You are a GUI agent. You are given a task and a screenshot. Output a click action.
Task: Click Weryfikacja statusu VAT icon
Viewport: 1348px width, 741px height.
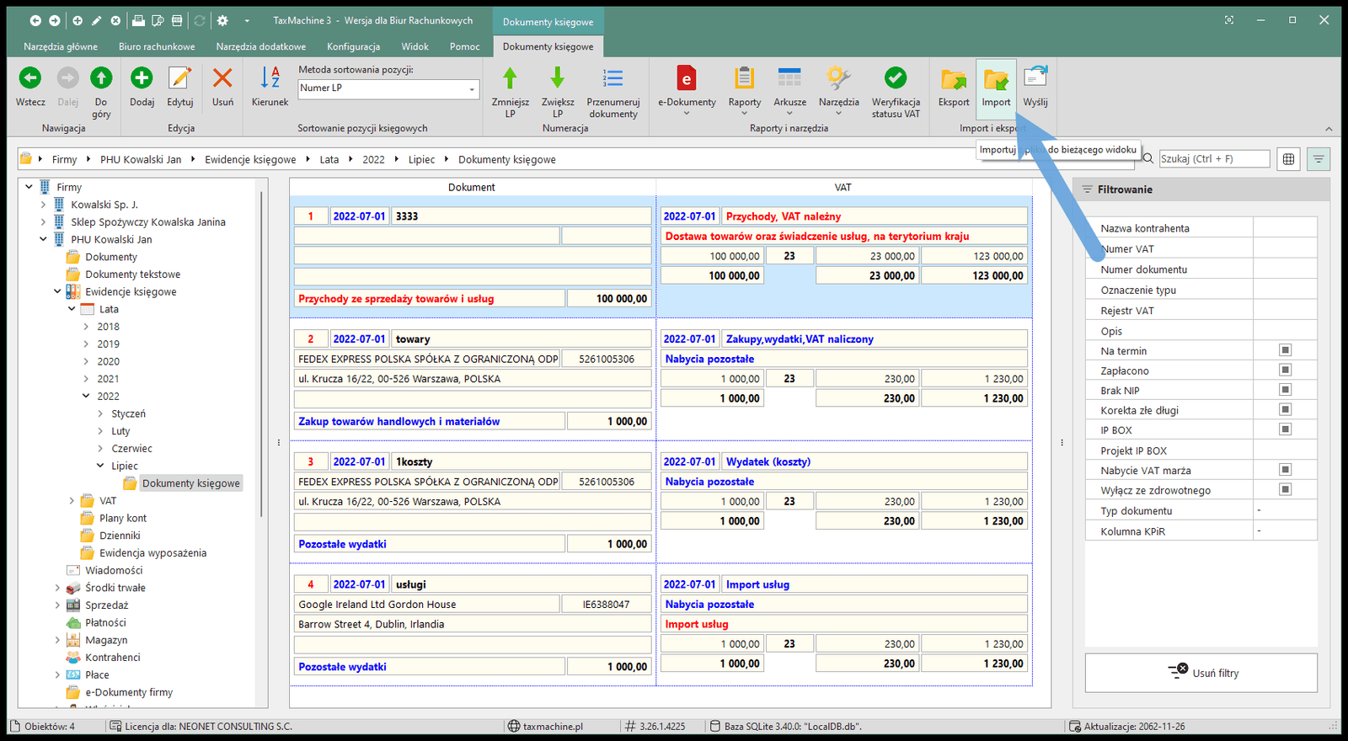tap(896, 79)
